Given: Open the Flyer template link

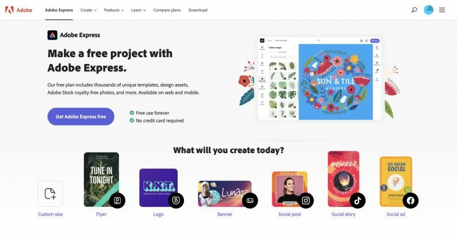Looking at the screenshot, I should [x=101, y=214].
